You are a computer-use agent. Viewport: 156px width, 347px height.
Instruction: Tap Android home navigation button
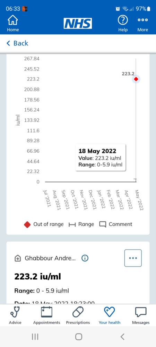pos(78,337)
